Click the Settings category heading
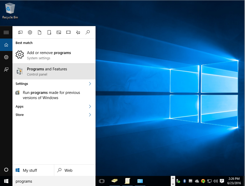Viewport: 245px width, 186px height. 22,84
